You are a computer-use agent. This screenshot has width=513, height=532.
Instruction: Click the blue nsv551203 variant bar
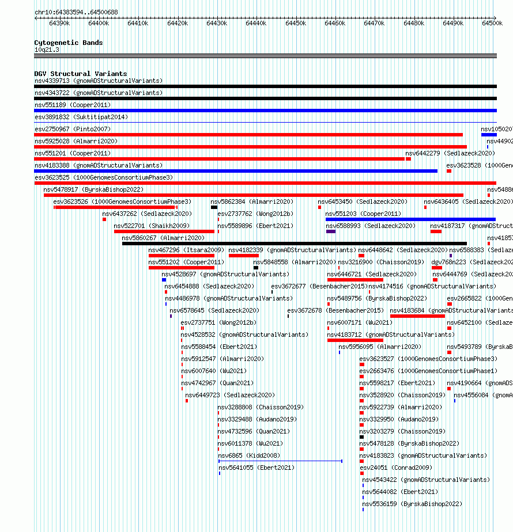coord(411,219)
